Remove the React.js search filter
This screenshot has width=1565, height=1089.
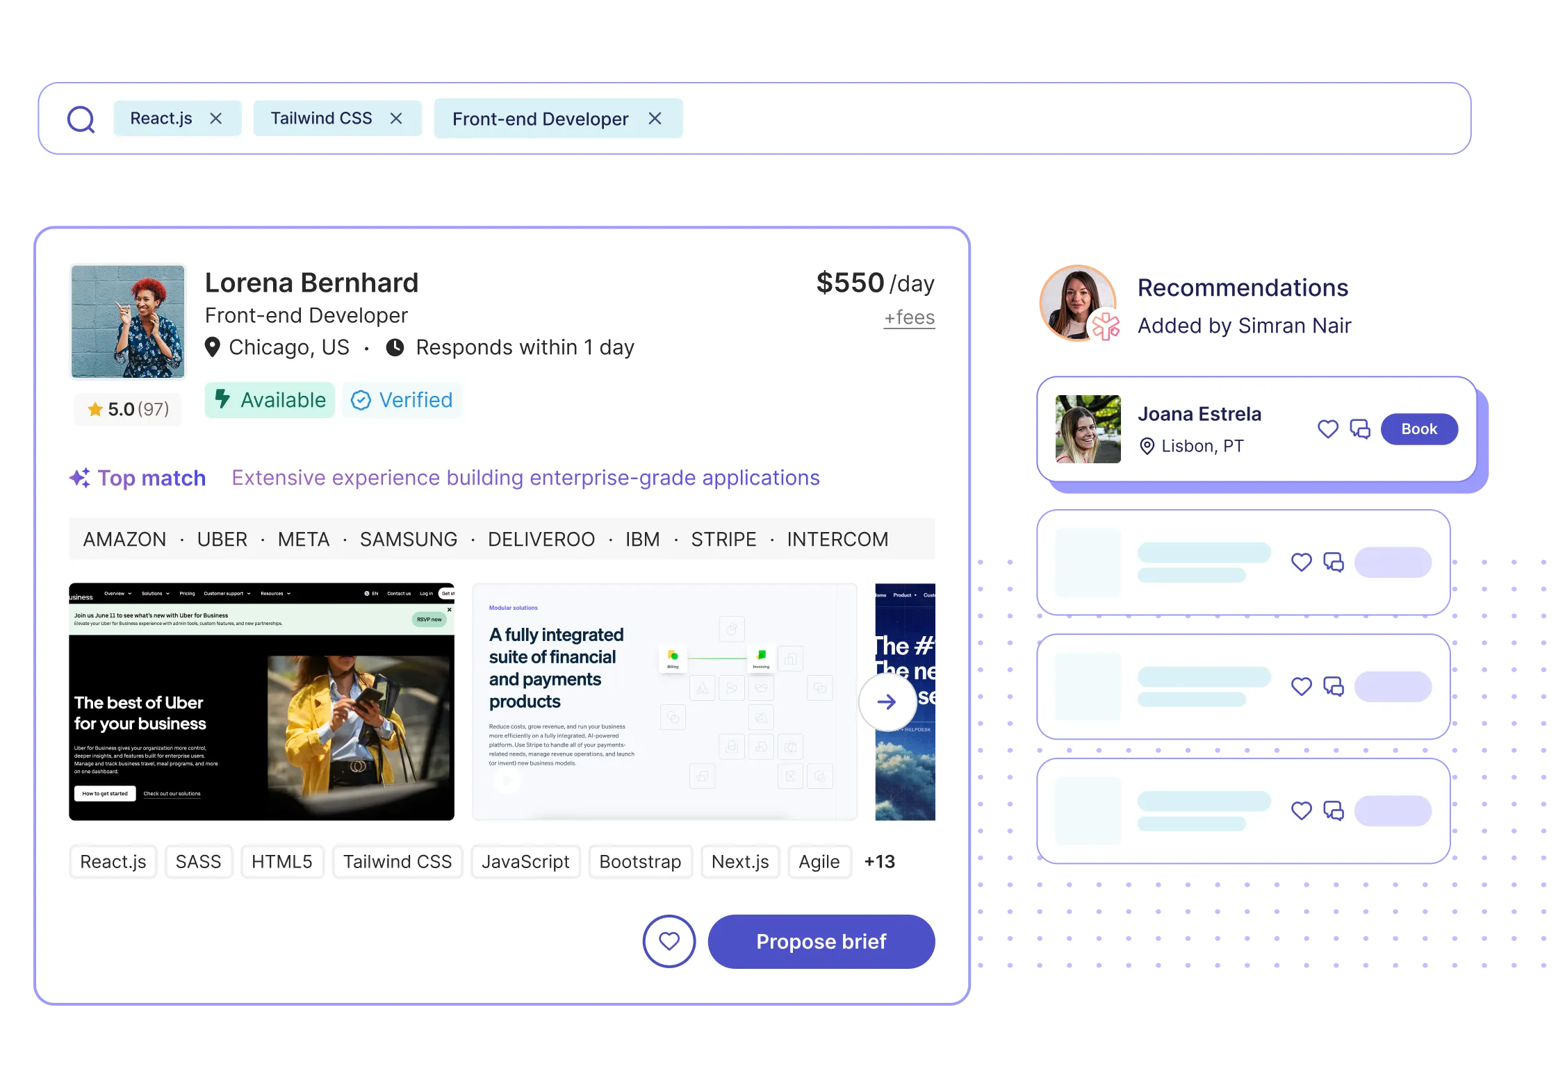pos(216,119)
